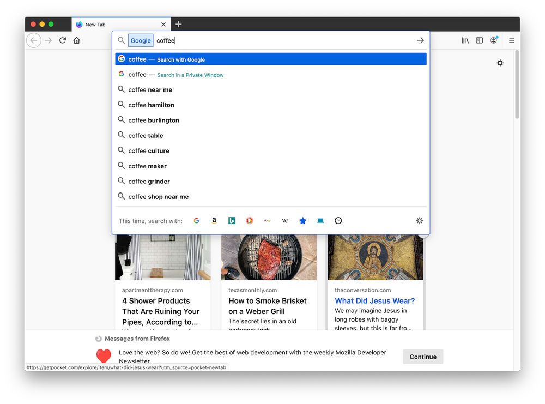Image resolution: width=545 pixels, height=404 pixels.
Task: Select 'coffee grinder' search suggestion
Action: point(149,182)
